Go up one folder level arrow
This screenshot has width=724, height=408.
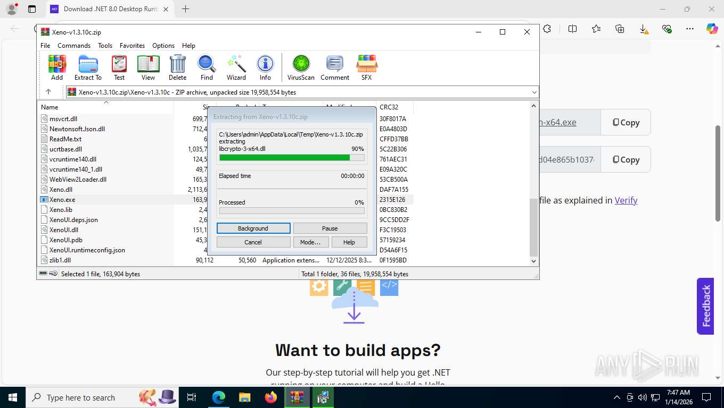pyautogui.click(x=48, y=92)
